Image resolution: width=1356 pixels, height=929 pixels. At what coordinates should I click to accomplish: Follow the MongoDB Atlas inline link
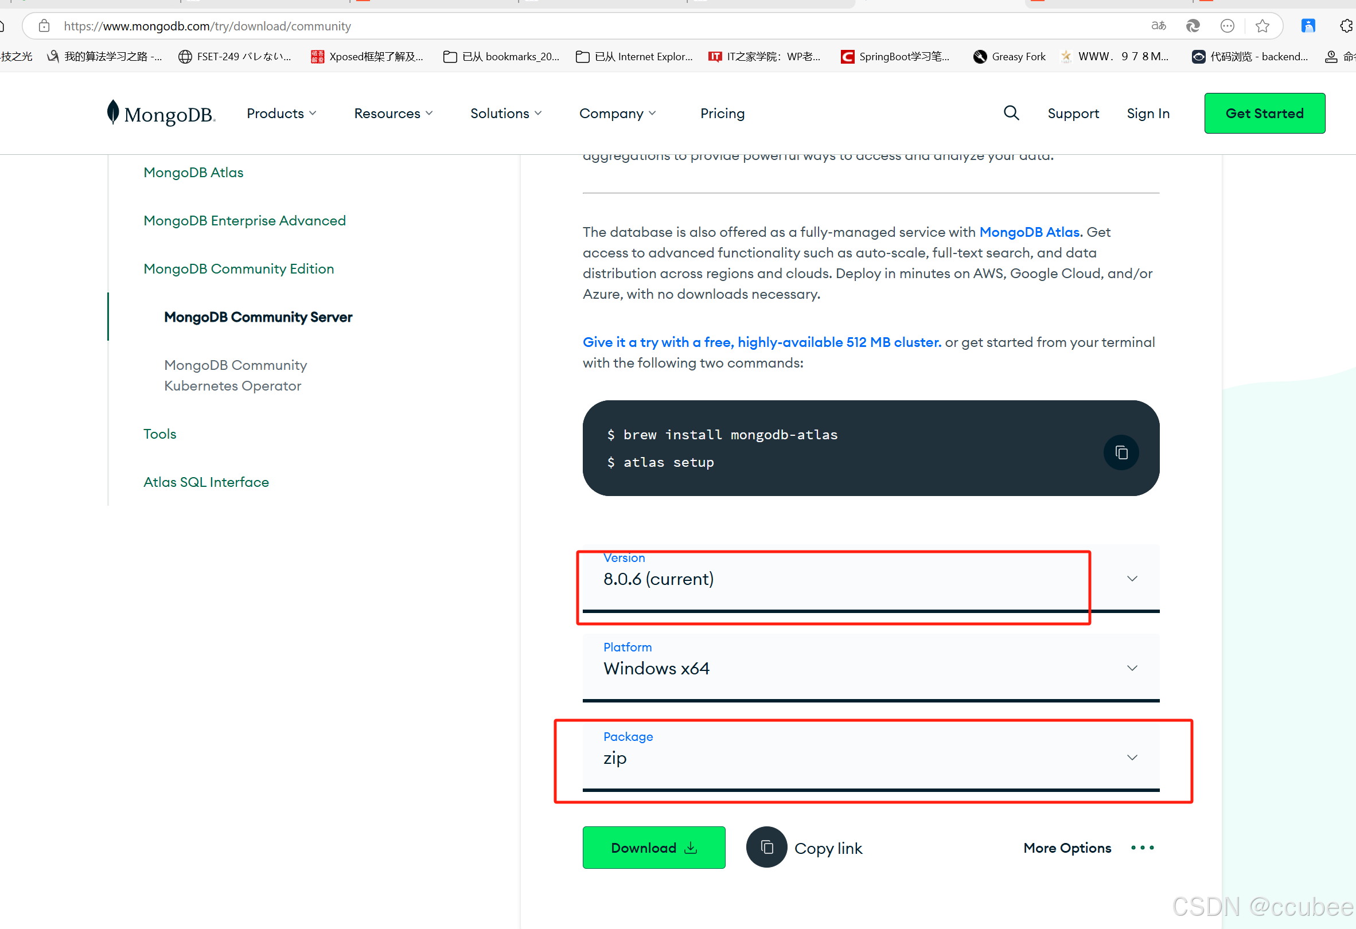1029,232
